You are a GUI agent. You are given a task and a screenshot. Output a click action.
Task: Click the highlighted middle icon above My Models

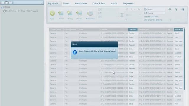pyautogui.click(x=6, y=3)
